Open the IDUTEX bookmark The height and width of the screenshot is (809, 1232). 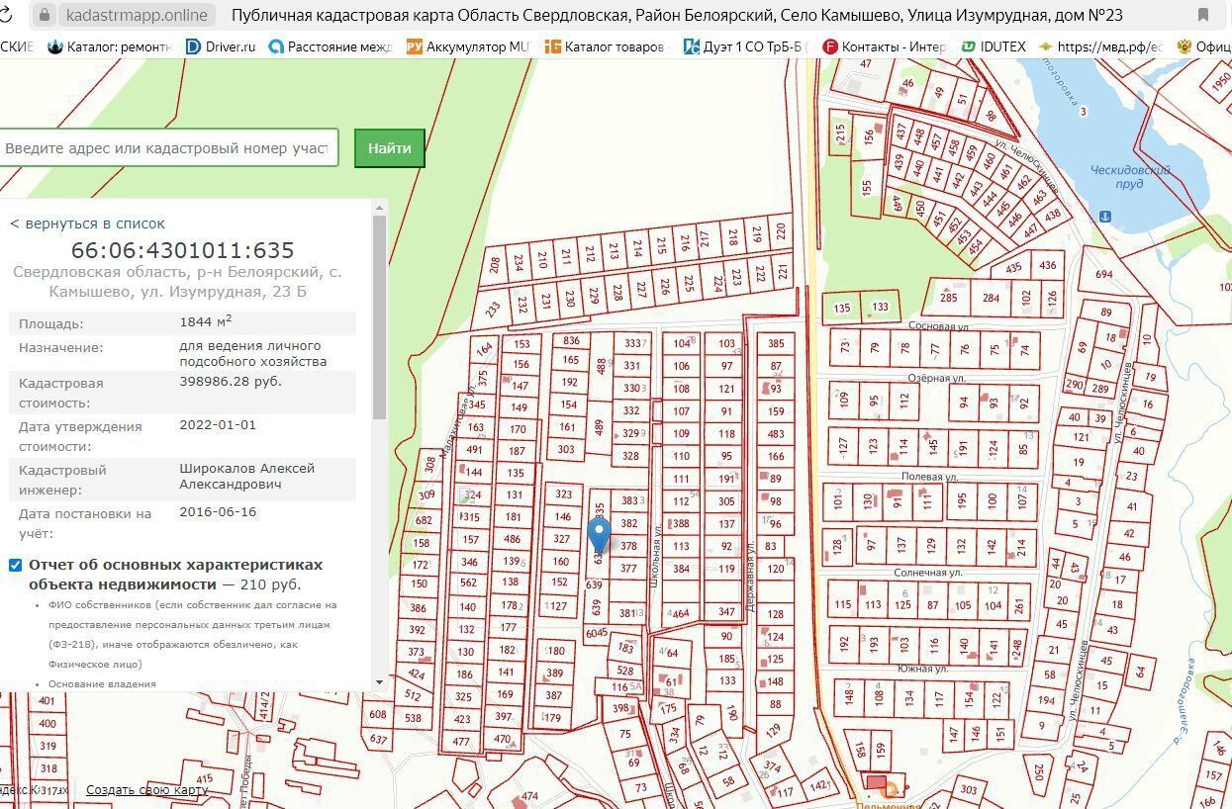click(993, 46)
